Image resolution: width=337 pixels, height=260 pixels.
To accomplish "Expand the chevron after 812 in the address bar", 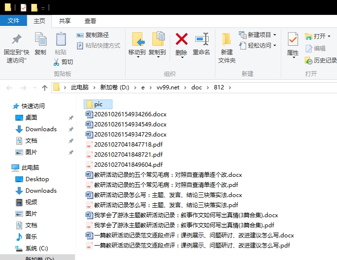I will pos(230,87).
